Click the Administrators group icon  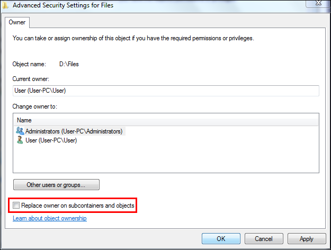[20, 131]
